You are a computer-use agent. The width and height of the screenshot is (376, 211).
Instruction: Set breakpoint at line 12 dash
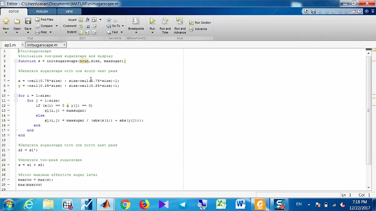point(8,105)
